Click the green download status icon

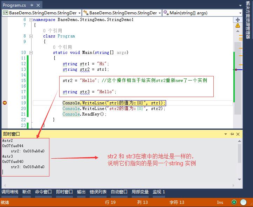pyautogui.click(x=234, y=202)
